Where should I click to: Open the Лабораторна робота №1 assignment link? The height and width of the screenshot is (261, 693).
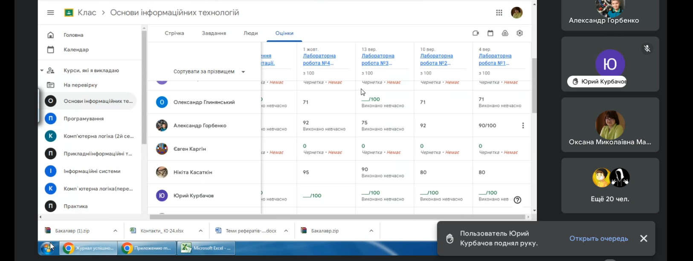coord(495,60)
